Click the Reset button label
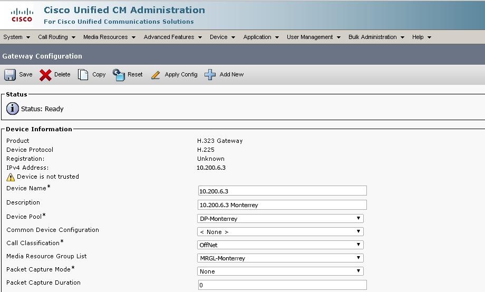 [x=135, y=74]
